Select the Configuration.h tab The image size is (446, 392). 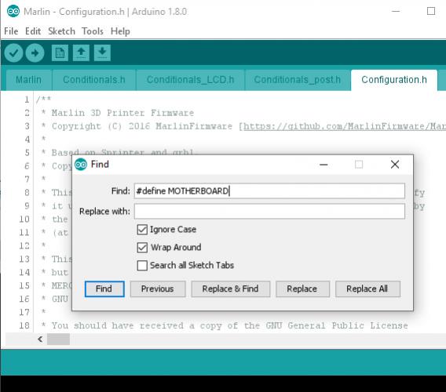(x=394, y=80)
